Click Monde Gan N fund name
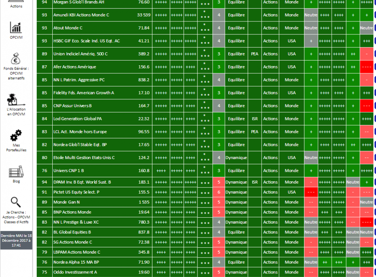This screenshot has height=277, width=376. [66, 202]
